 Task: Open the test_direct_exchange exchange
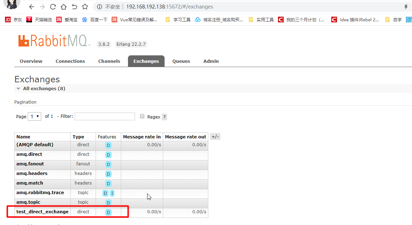42,212
